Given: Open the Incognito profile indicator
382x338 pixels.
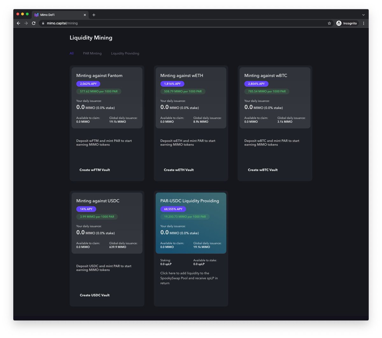Looking at the screenshot, I should tap(347, 23).
